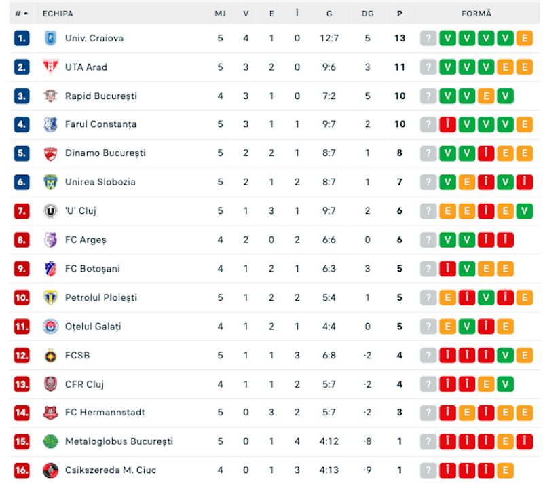543x484 pixels.
Task: Click 'U' Cluj's latest green V result
Action: 524,210
